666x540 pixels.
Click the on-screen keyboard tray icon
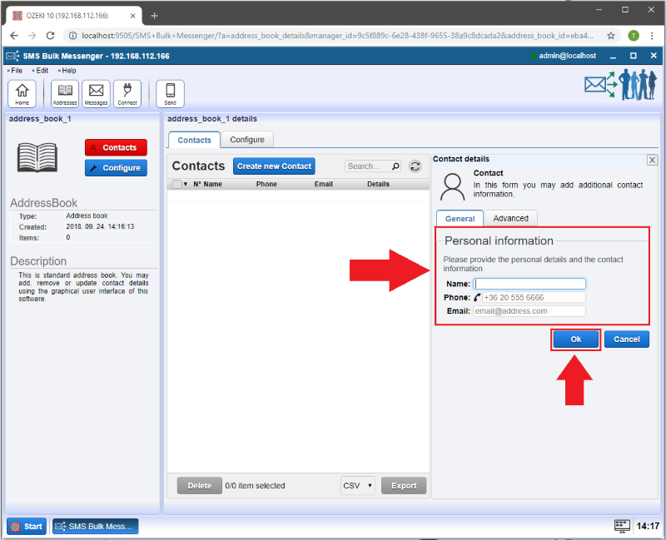[621, 526]
